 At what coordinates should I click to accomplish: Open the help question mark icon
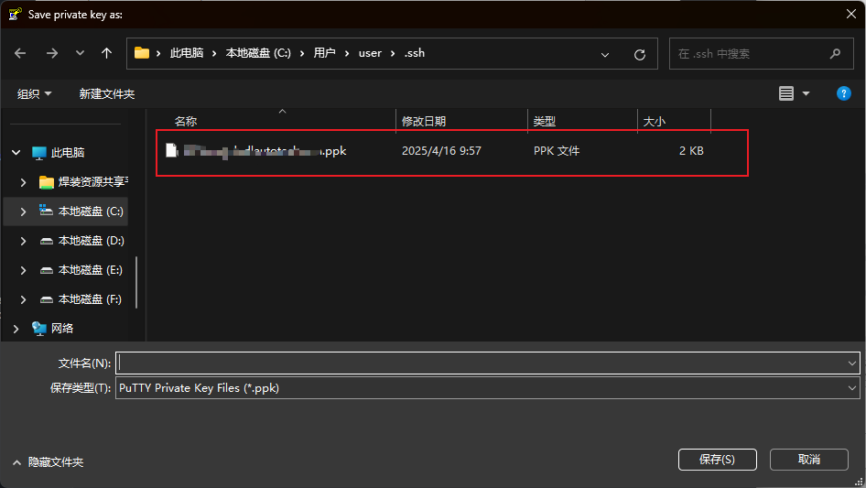point(844,93)
